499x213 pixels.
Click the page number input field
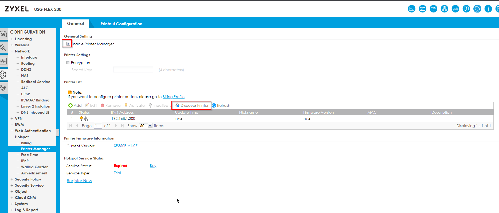[98, 126]
